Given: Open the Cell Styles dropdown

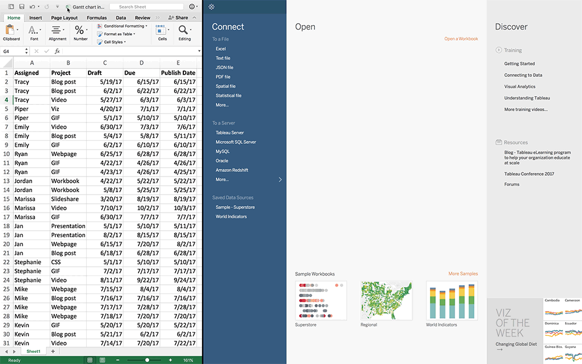Looking at the screenshot, I should pyautogui.click(x=111, y=42).
